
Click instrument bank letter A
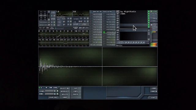point(126,42)
